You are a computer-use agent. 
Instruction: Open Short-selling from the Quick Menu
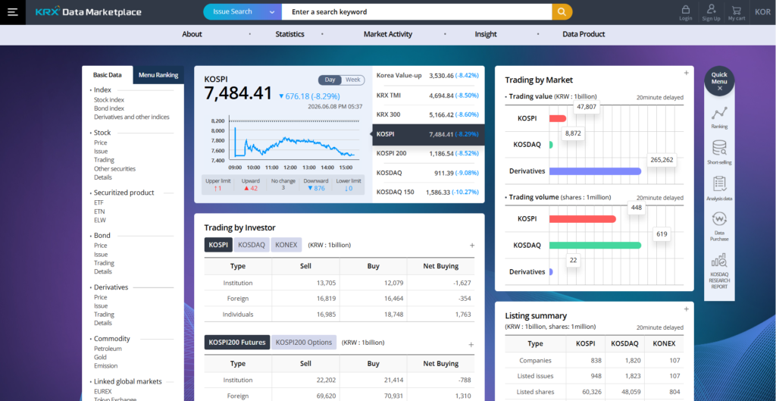[x=720, y=152]
